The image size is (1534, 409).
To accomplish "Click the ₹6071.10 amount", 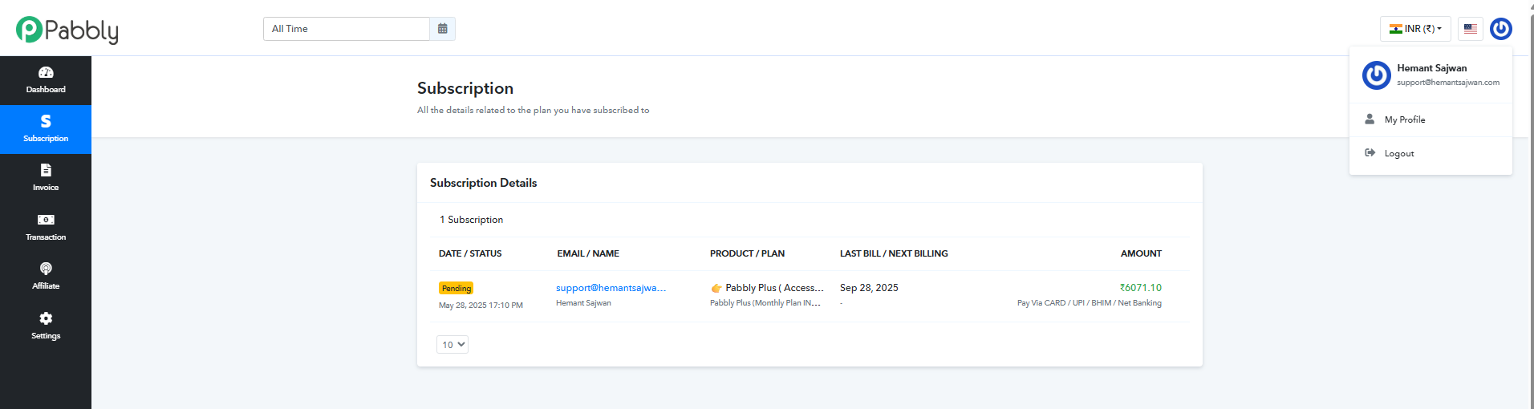I will point(1140,288).
